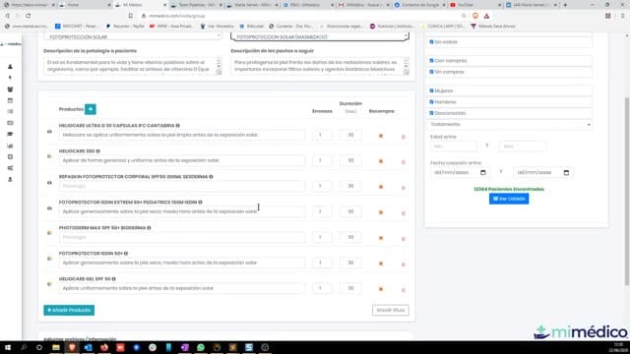Image resolution: width=630 pixels, height=354 pixels.
Task: Open a new browser tab
Action: (565, 5)
